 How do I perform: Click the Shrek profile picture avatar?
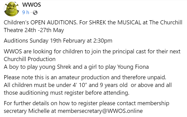click(12, 9)
